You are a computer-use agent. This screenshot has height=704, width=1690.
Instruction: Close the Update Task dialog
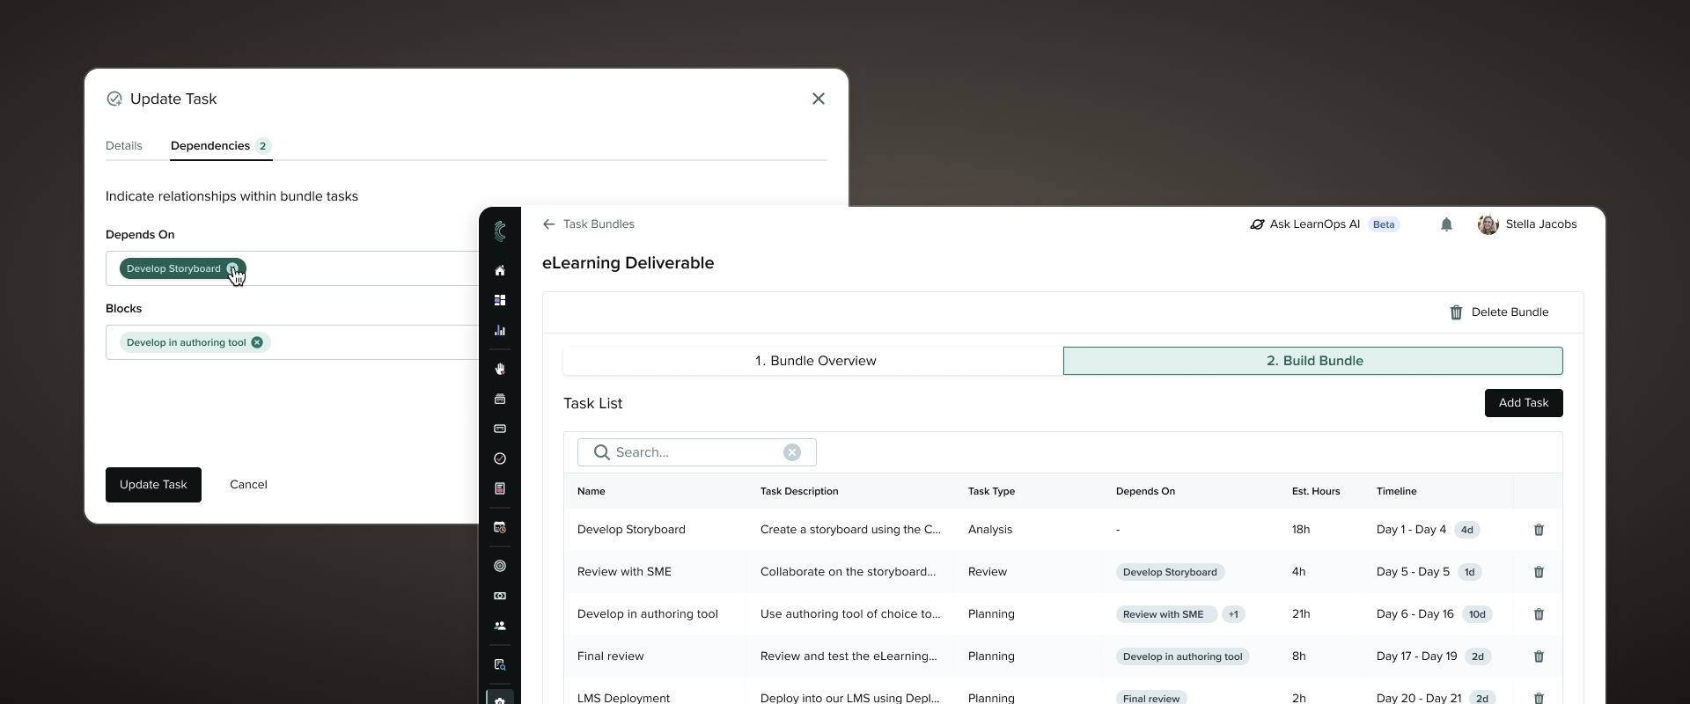[x=819, y=99]
